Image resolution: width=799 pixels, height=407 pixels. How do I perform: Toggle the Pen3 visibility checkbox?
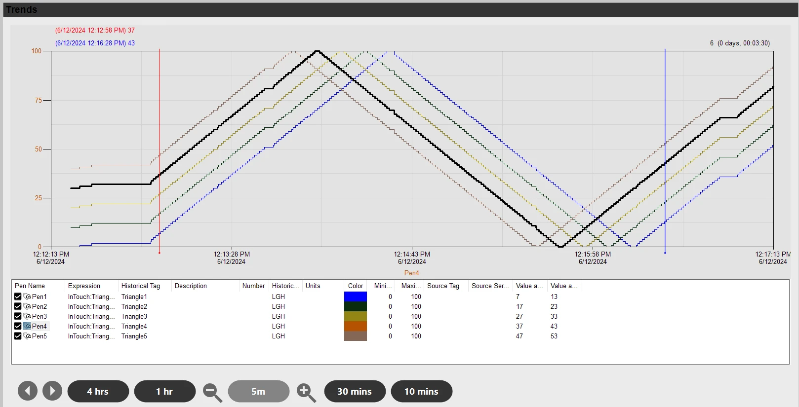point(18,316)
